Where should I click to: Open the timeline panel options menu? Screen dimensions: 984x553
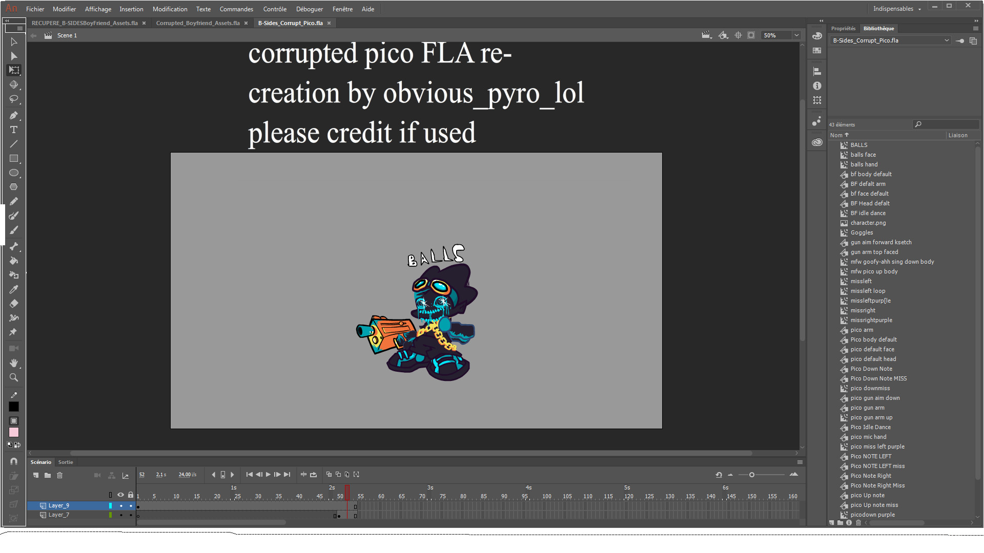click(799, 462)
